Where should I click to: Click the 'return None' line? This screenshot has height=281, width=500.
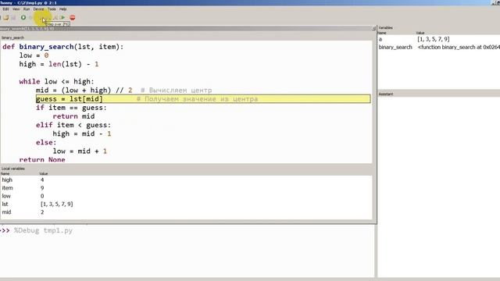[42, 159]
